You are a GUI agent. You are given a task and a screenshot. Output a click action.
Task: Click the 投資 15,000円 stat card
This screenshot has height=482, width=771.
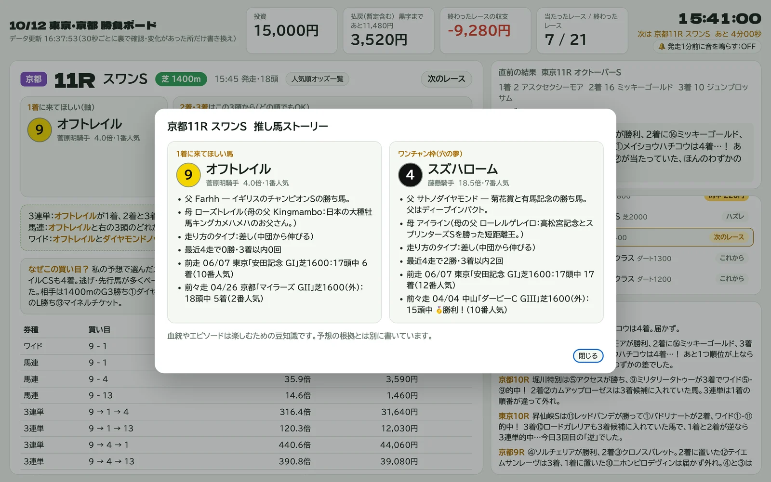pos(291,30)
